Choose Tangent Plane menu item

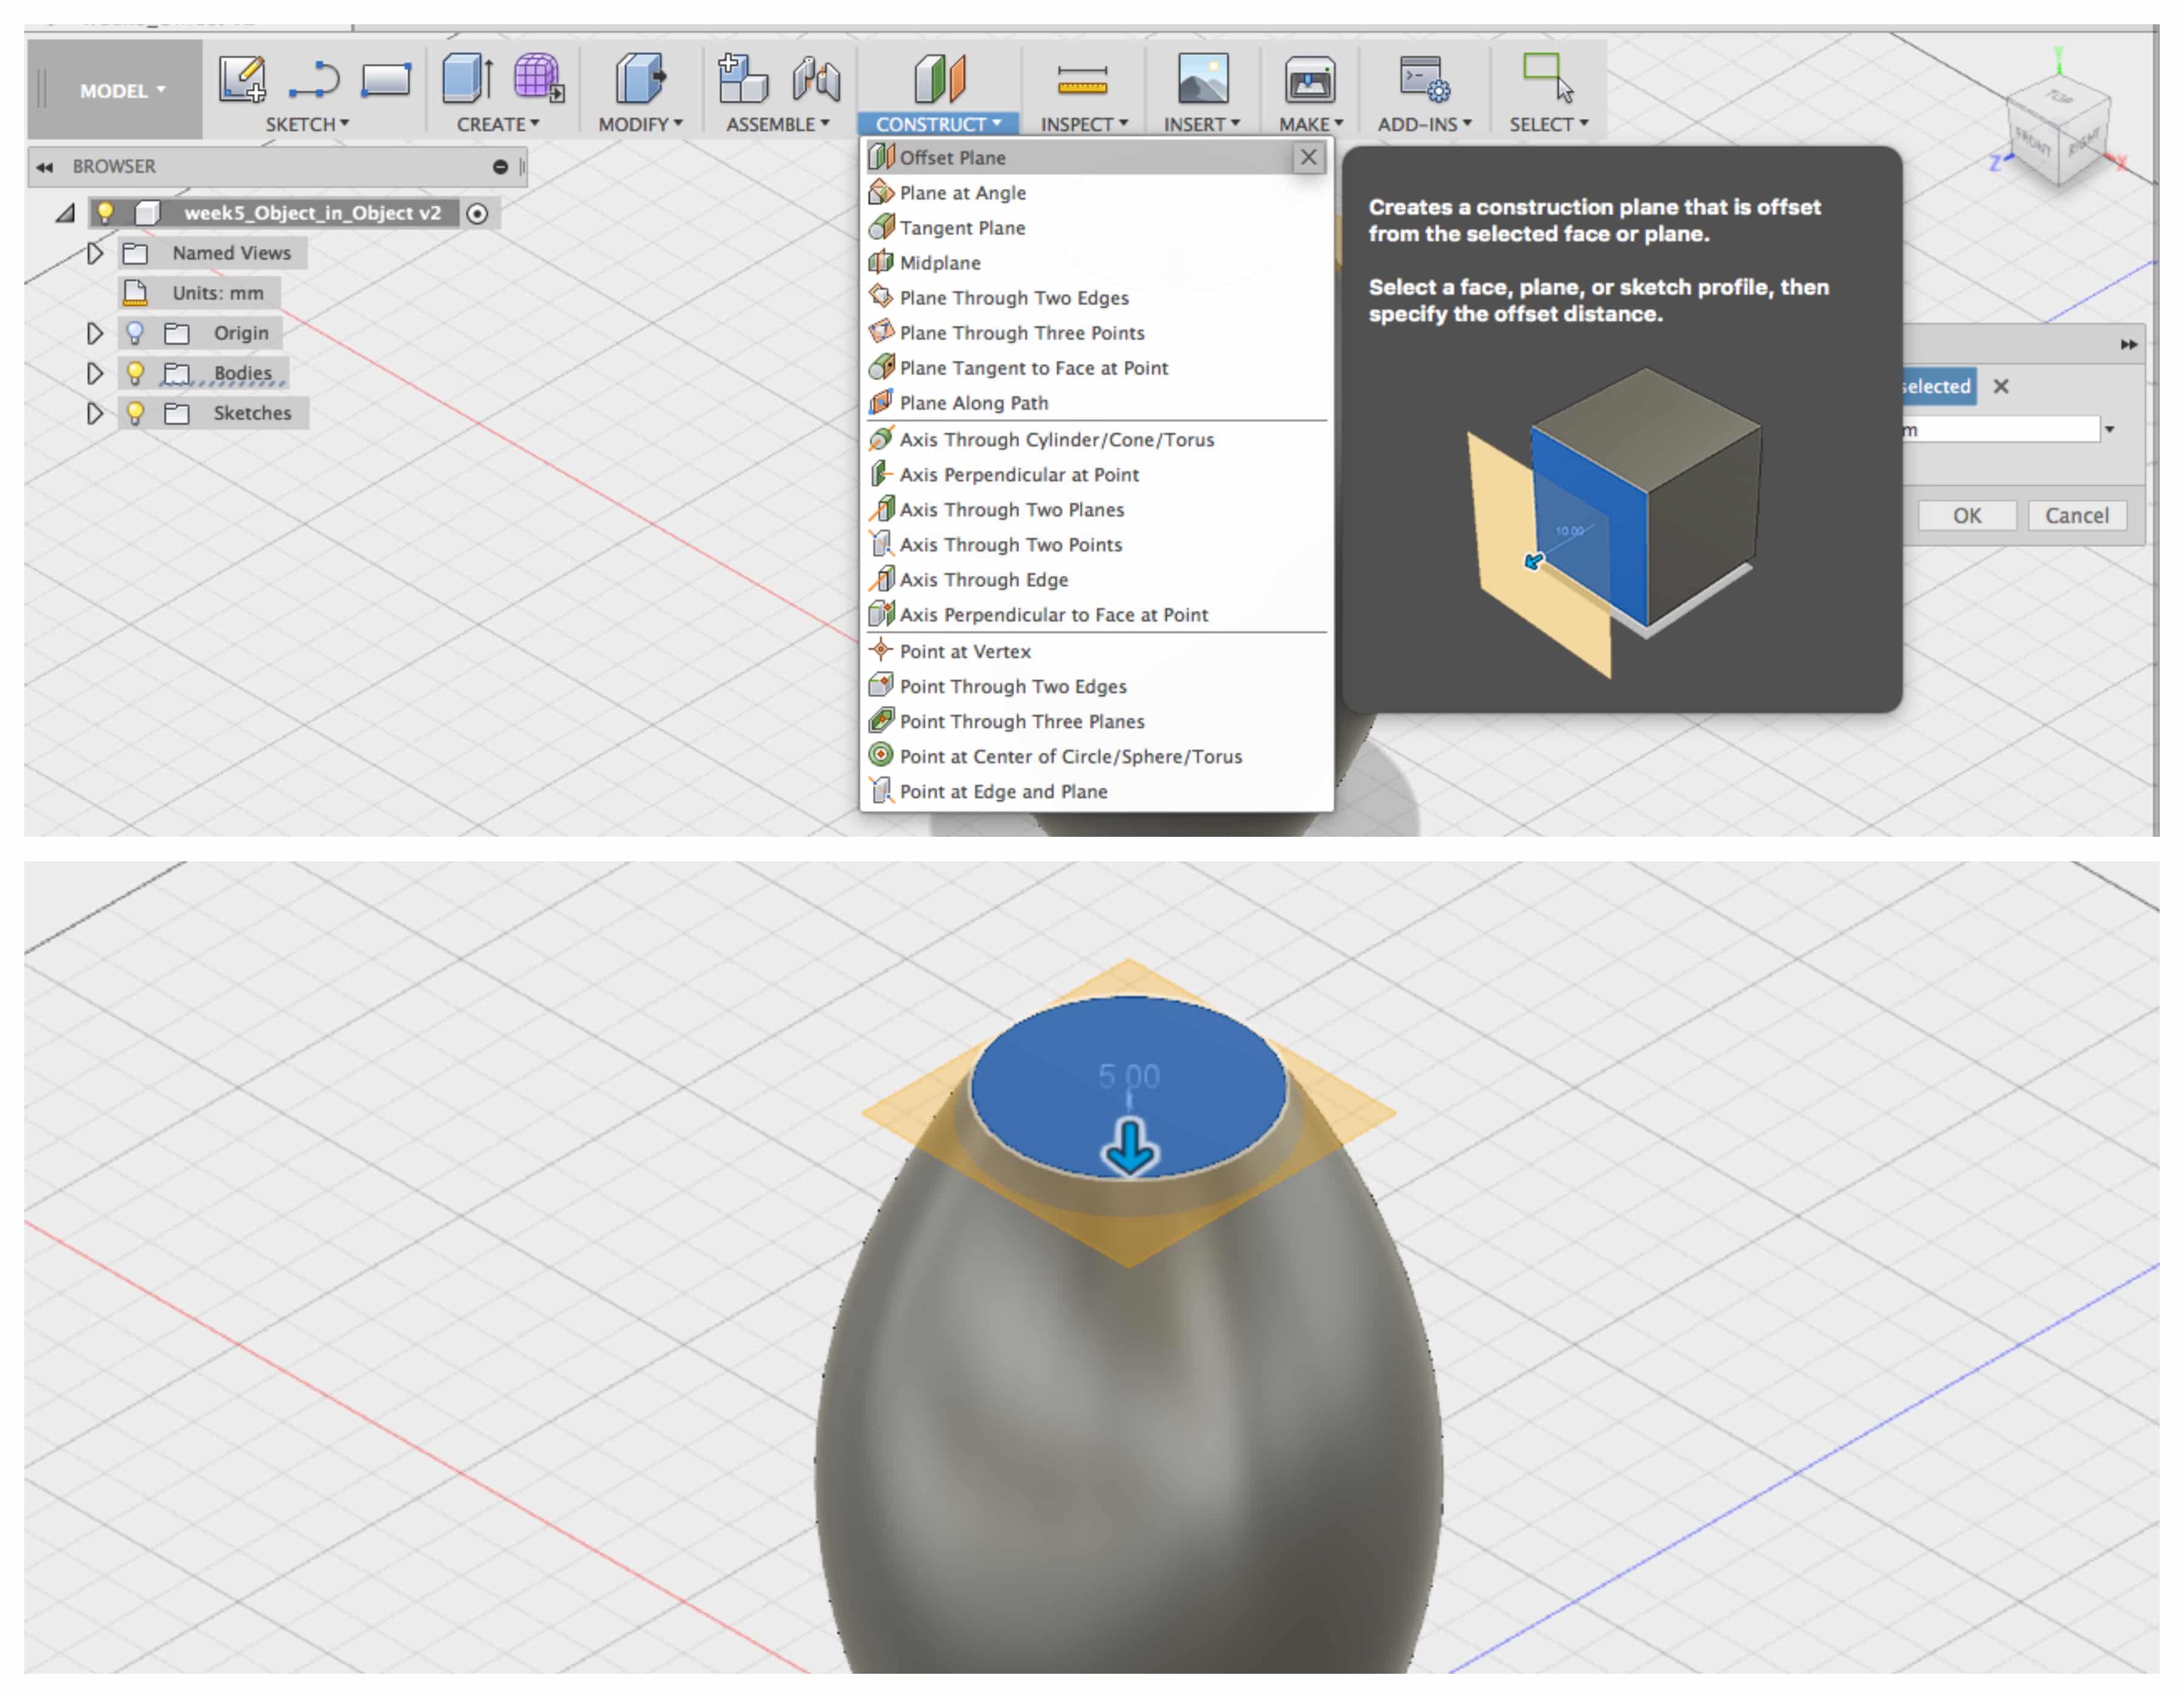click(x=1097, y=228)
